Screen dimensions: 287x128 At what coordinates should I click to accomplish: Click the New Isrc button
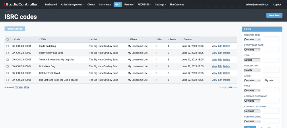(274, 15)
